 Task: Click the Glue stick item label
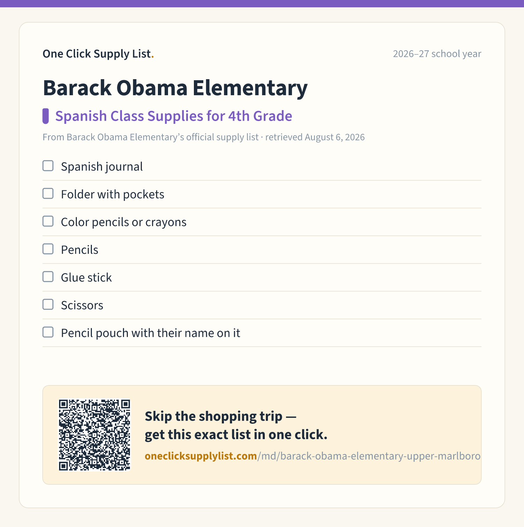point(86,278)
